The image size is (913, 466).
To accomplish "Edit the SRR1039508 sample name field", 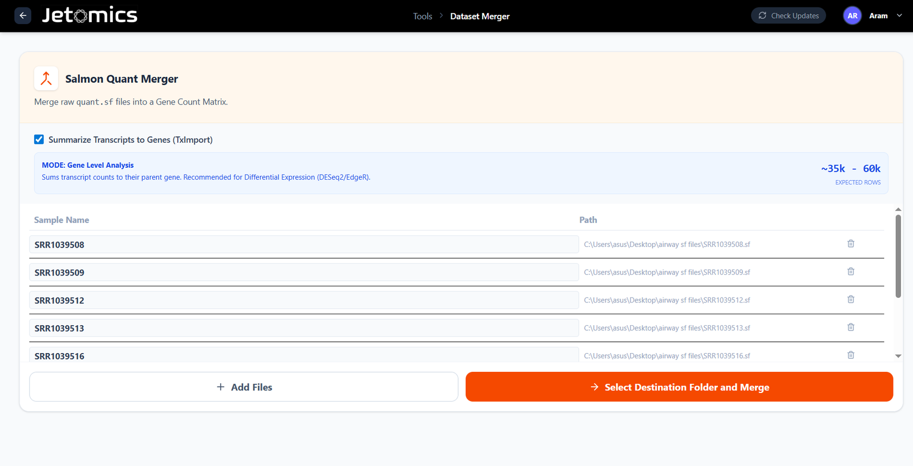I will [304, 245].
